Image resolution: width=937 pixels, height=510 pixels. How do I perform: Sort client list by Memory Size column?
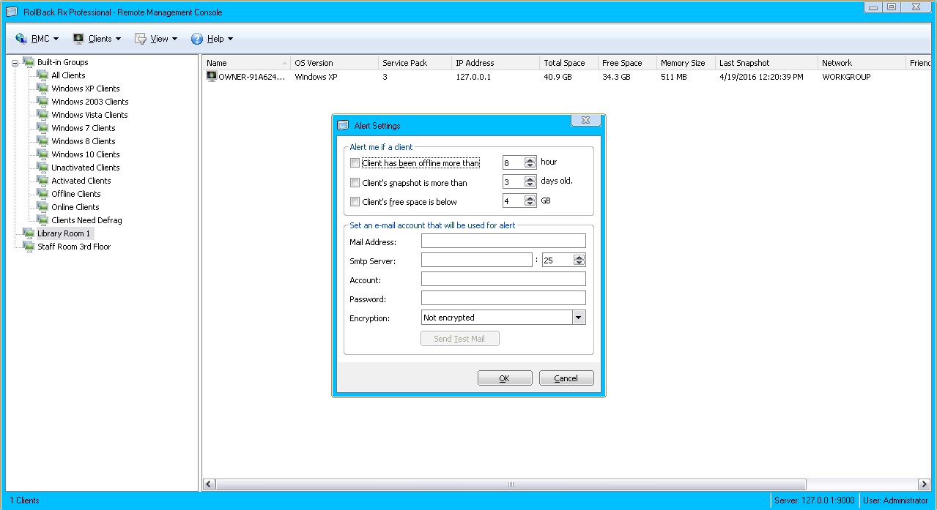[686, 63]
